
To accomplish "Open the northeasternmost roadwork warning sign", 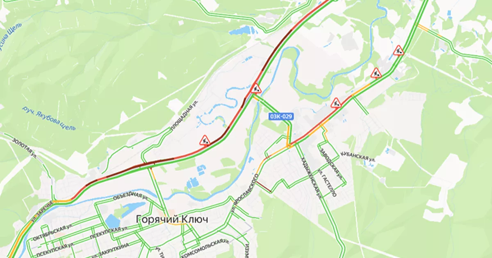I will coord(399,51).
